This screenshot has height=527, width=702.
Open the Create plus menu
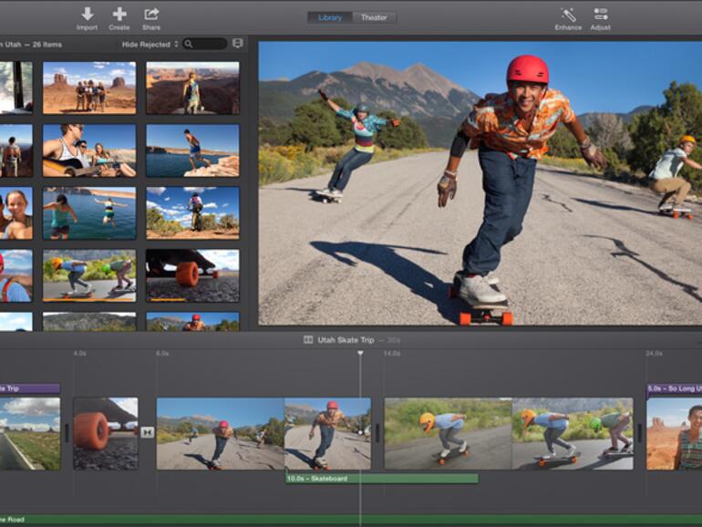[x=119, y=14]
